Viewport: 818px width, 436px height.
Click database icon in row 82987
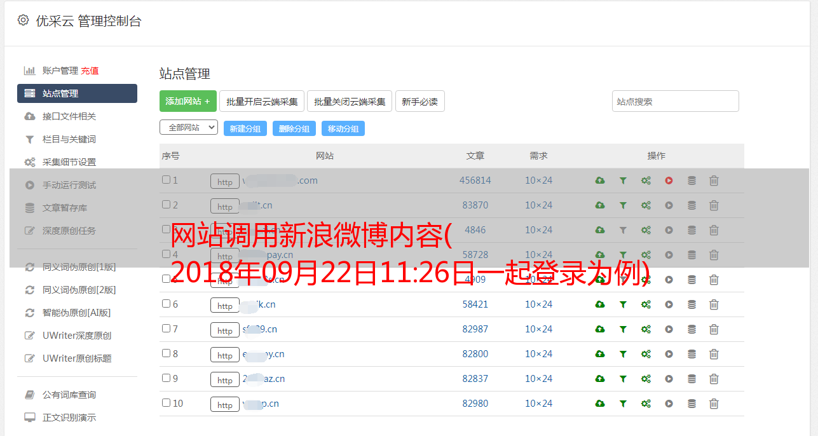click(692, 329)
